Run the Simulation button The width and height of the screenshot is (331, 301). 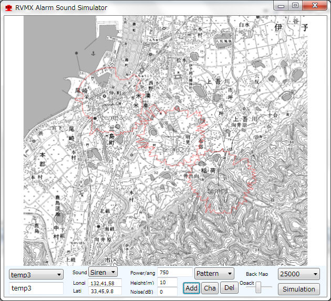(x=298, y=289)
